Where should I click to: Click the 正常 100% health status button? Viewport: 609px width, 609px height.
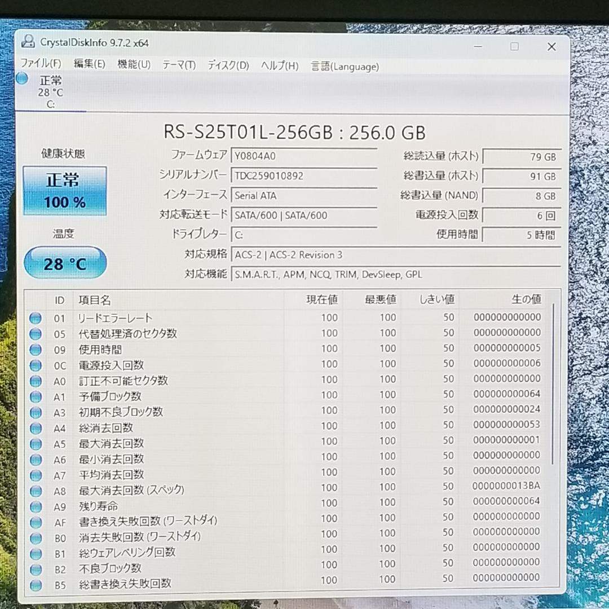point(65,191)
